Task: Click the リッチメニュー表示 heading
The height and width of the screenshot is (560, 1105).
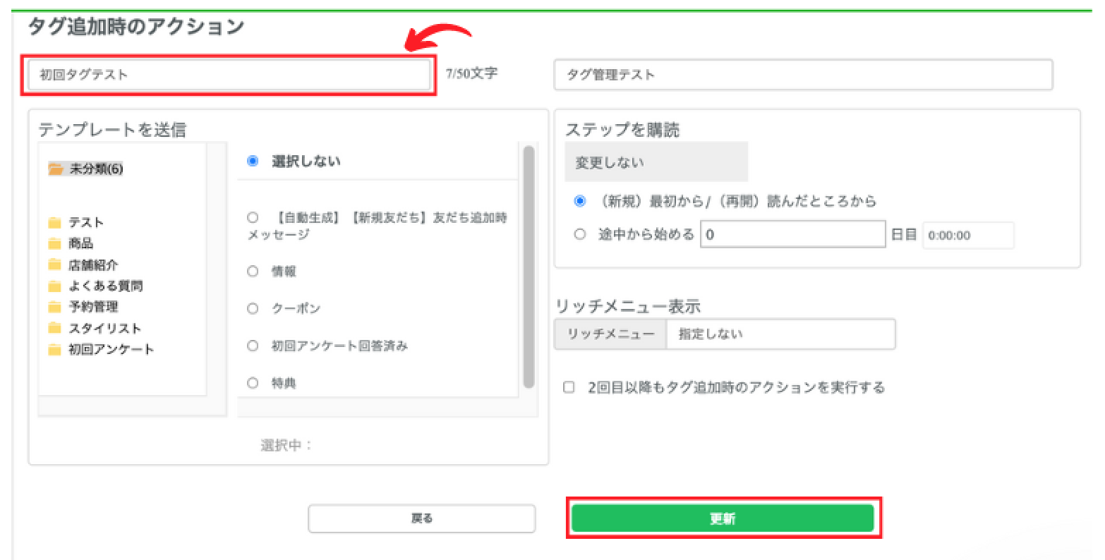Action: click(628, 307)
